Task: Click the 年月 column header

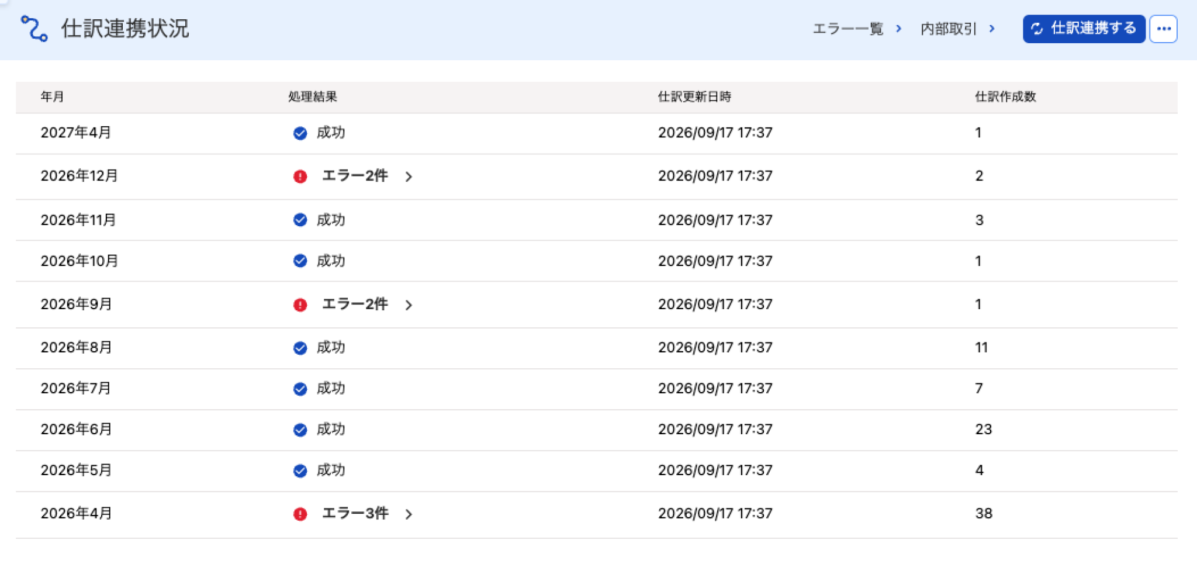Action: click(x=52, y=97)
